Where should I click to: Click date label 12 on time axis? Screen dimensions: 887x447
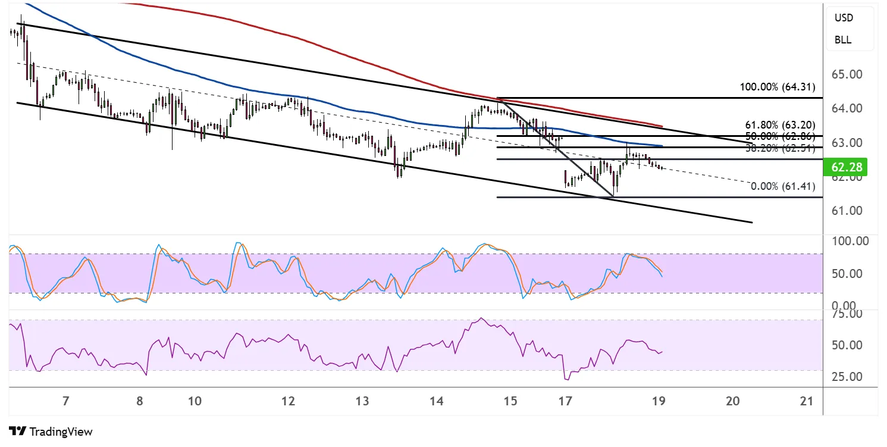(288, 402)
